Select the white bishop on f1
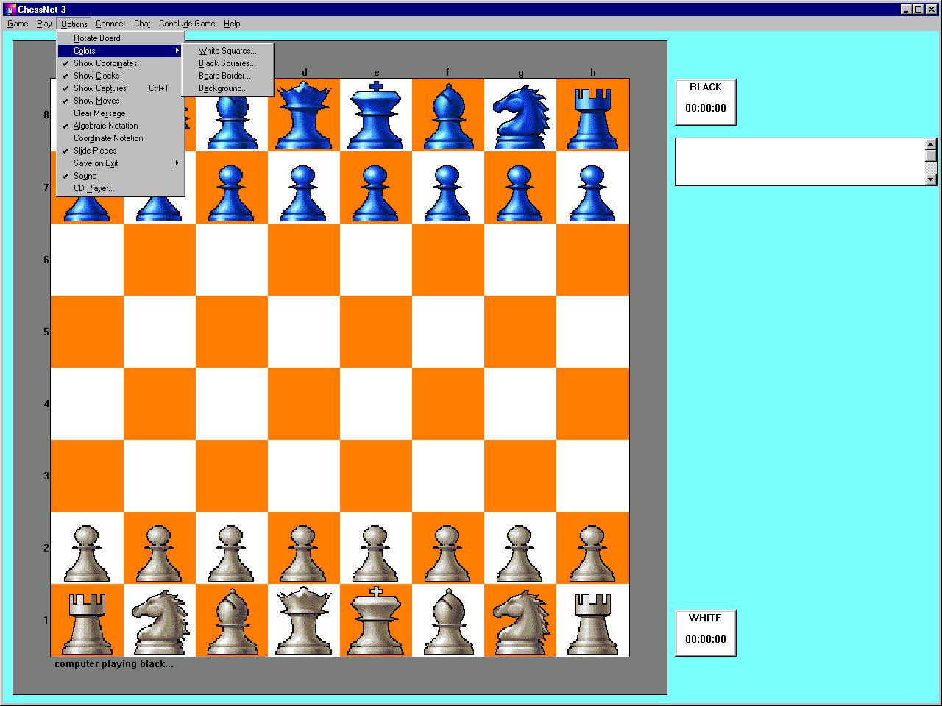 point(448,620)
